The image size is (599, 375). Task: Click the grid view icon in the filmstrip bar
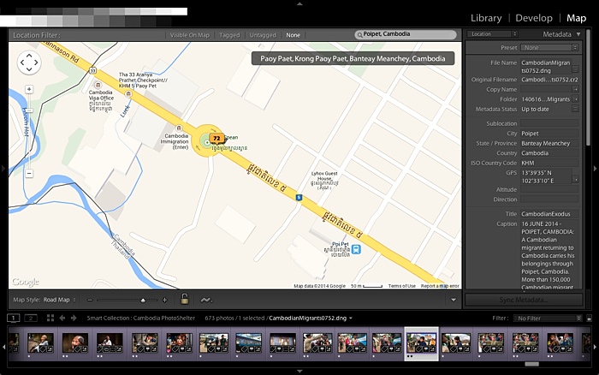coord(50,318)
